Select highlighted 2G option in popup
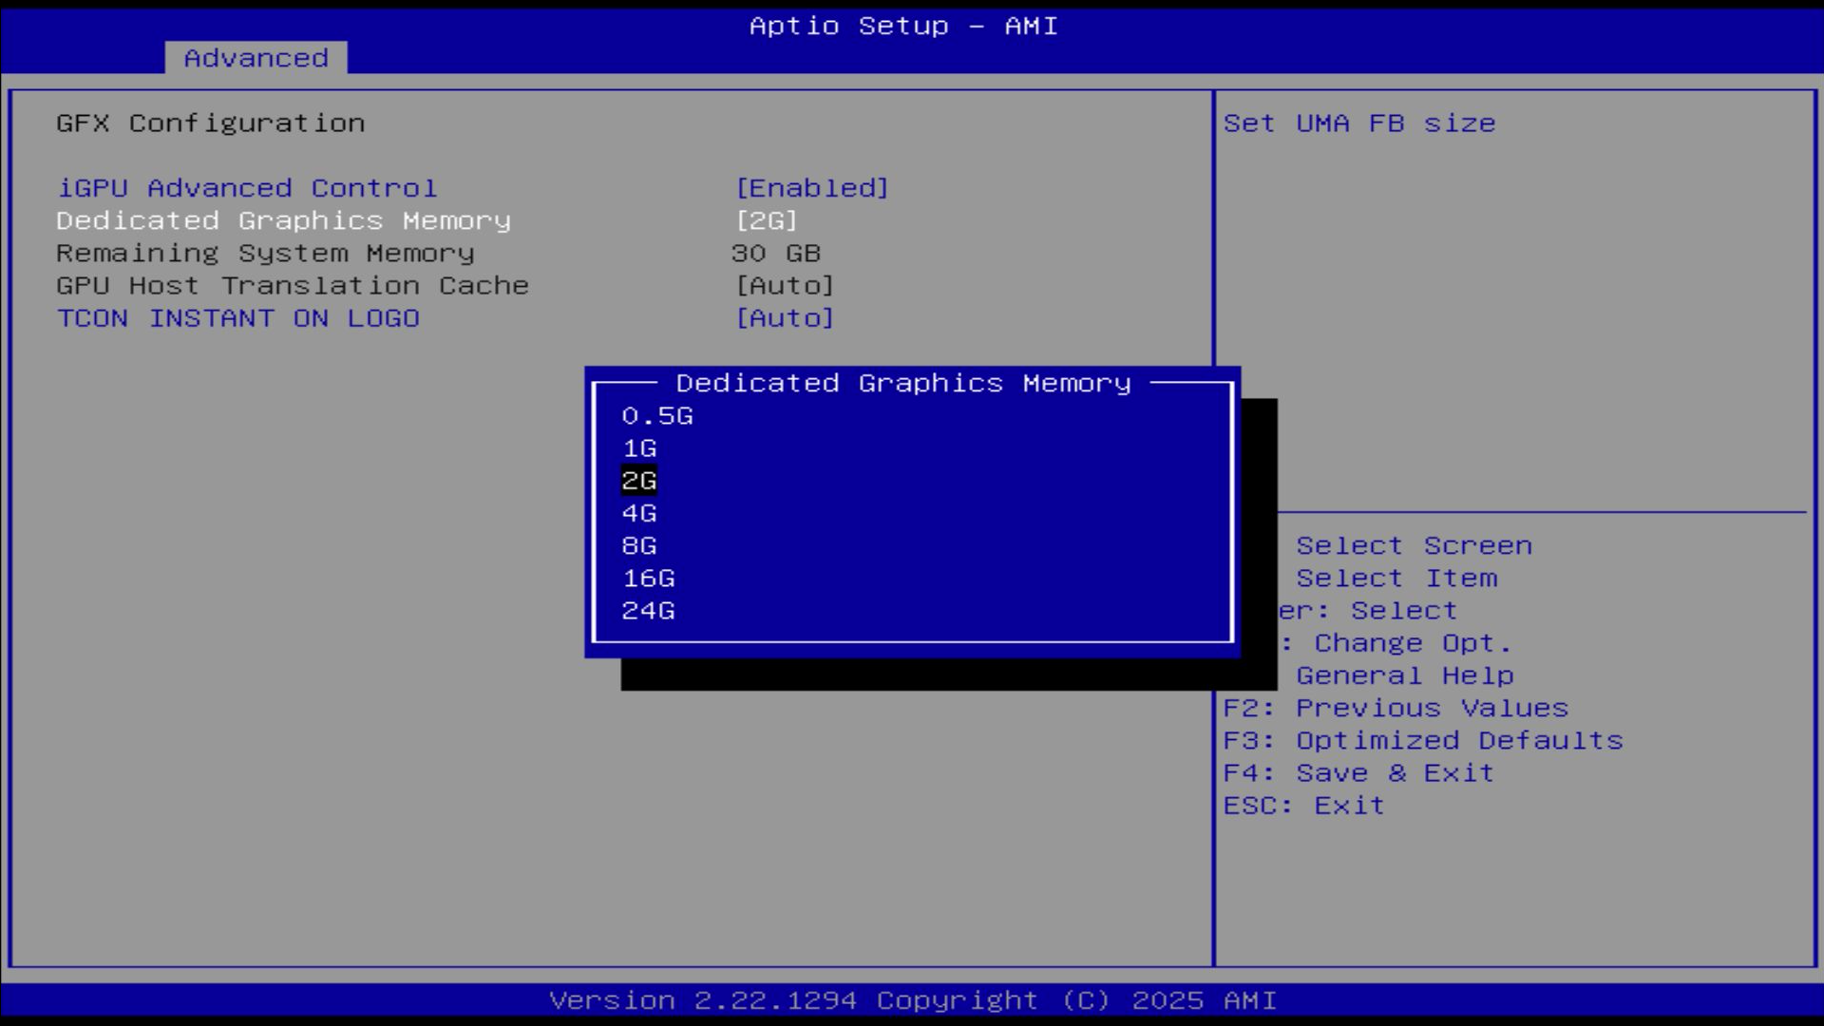The image size is (1824, 1026). pyautogui.click(x=639, y=481)
